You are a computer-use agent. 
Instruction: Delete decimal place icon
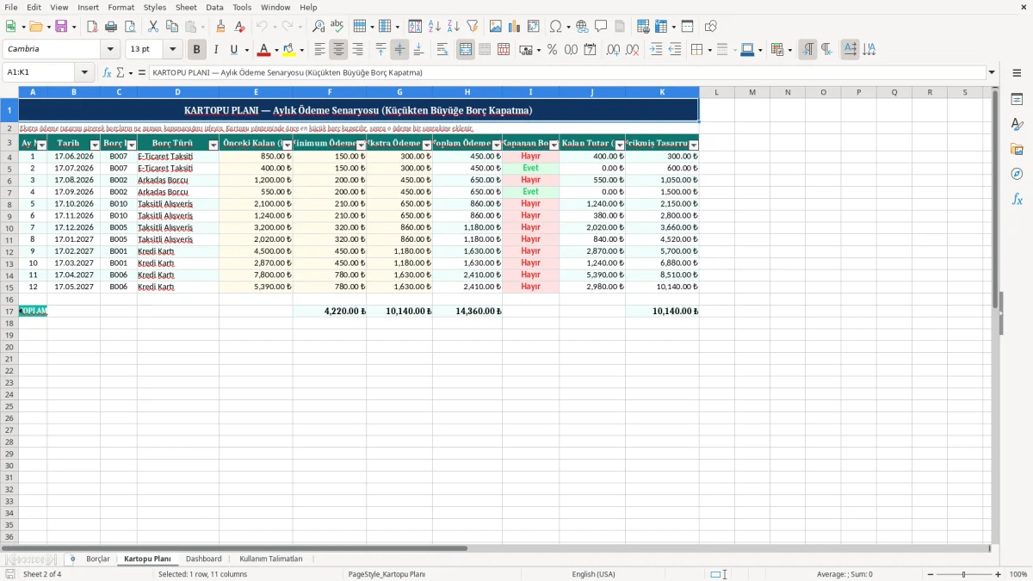[633, 50]
